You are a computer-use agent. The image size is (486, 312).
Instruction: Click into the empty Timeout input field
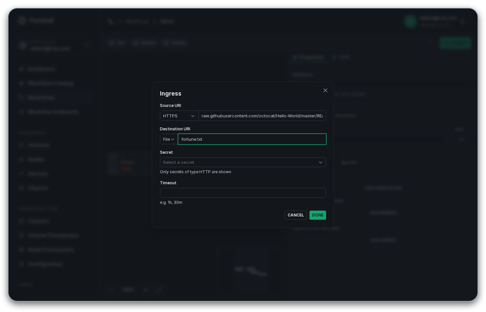pyautogui.click(x=243, y=193)
